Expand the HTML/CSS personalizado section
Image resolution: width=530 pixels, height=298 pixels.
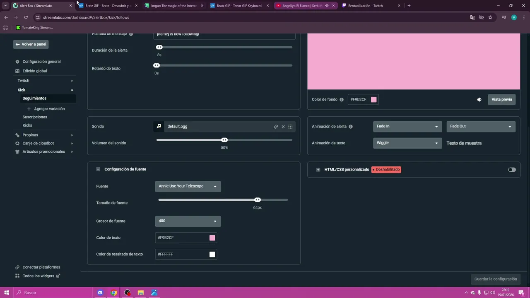point(318,170)
